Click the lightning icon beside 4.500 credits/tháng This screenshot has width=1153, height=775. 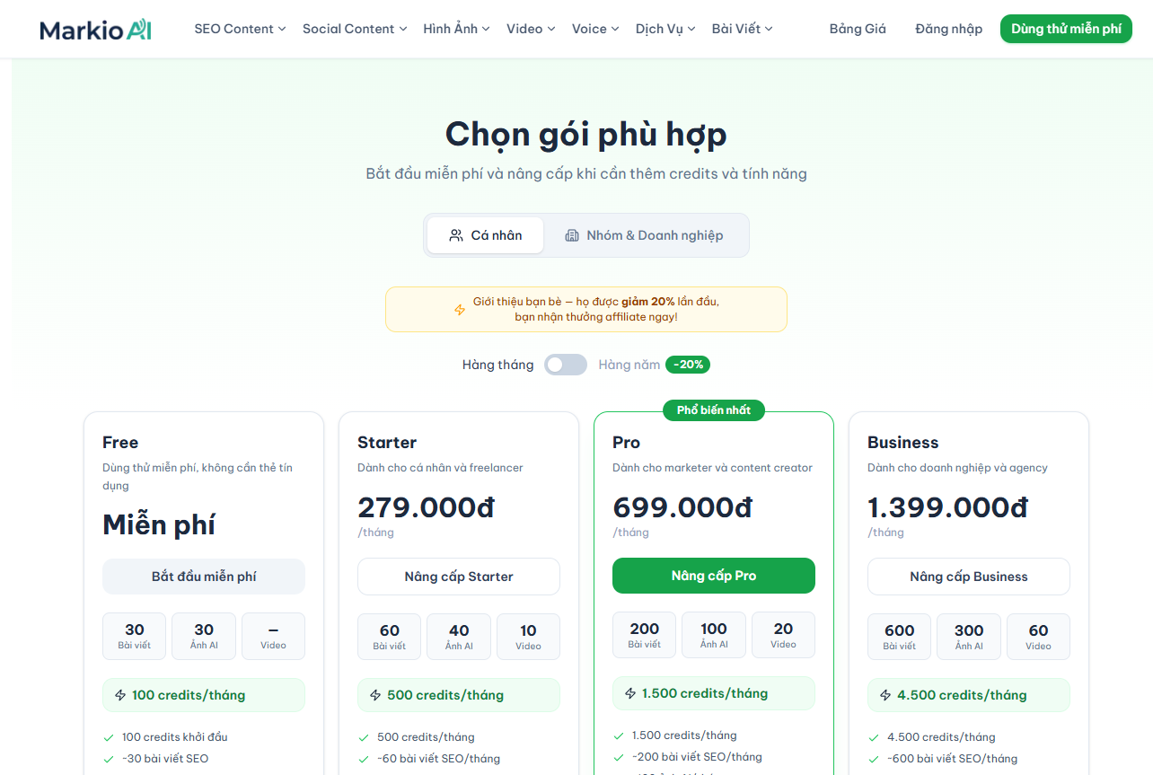point(885,695)
